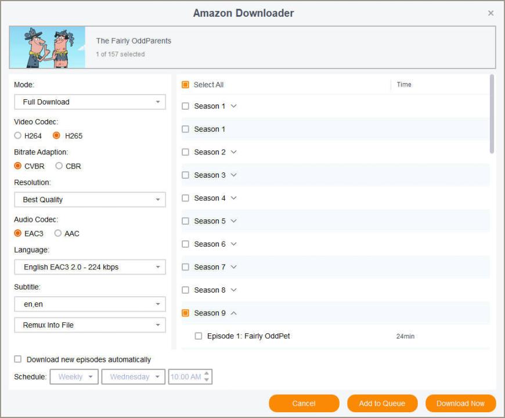Open the Remux Into File dropdown
This screenshot has width=505, height=418.
click(x=89, y=325)
